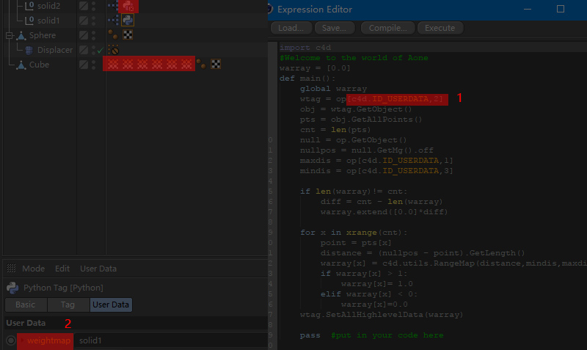Select Cube in the object tree
This screenshot has height=350, width=587.
[39, 65]
